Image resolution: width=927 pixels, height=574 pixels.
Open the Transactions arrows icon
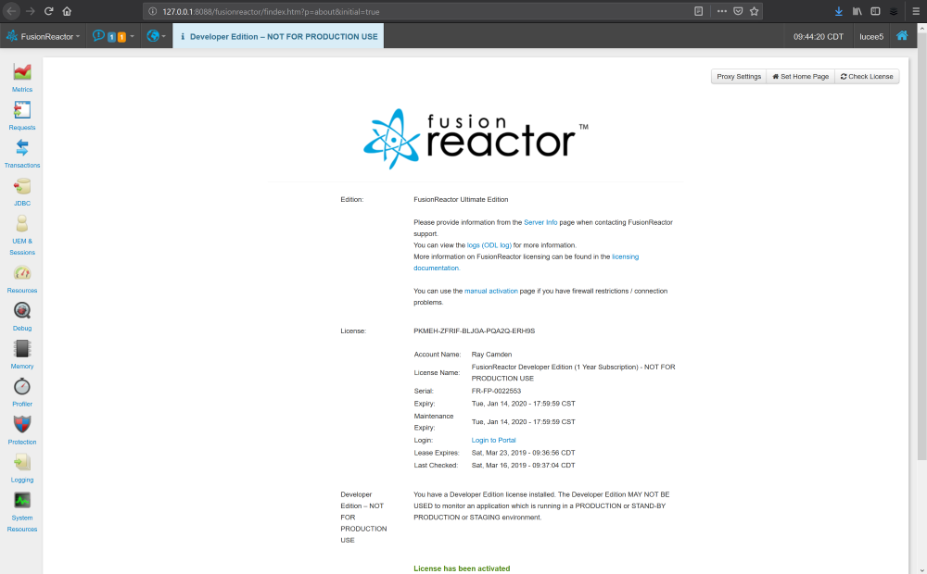pyautogui.click(x=22, y=147)
